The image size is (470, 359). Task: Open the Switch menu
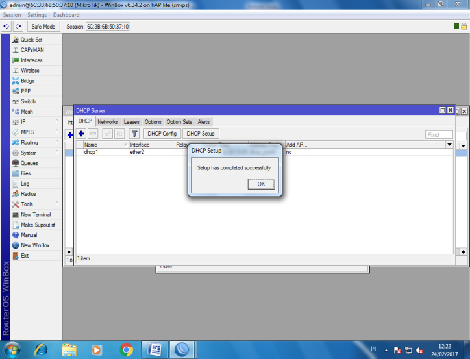click(28, 101)
